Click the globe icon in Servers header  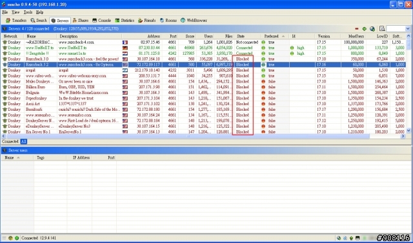(x=372, y=29)
